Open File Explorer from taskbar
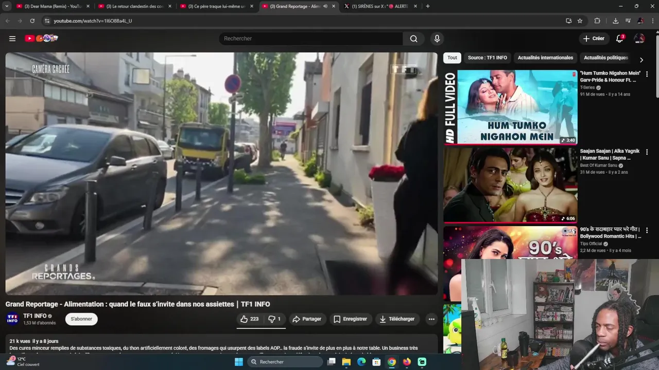The height and width of the screenshot is (370, 659). (346, 362)
